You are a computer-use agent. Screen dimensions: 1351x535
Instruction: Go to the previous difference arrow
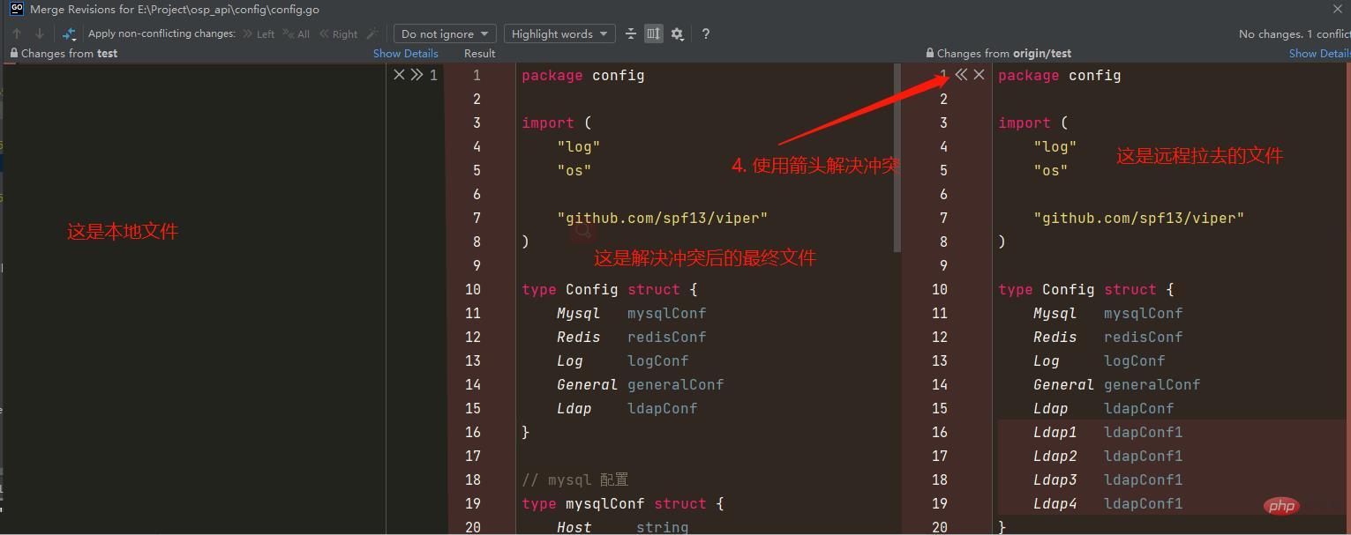click(17, 33)
